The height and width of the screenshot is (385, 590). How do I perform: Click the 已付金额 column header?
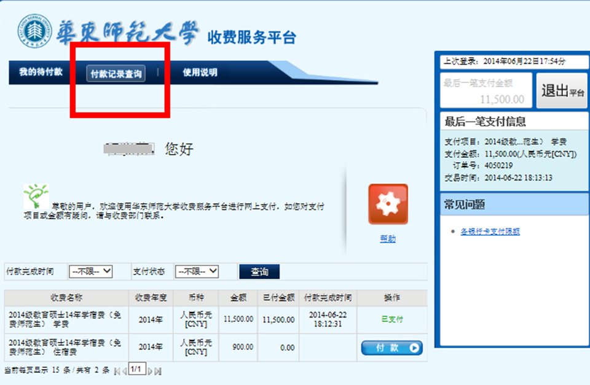(x=278, y=298)
